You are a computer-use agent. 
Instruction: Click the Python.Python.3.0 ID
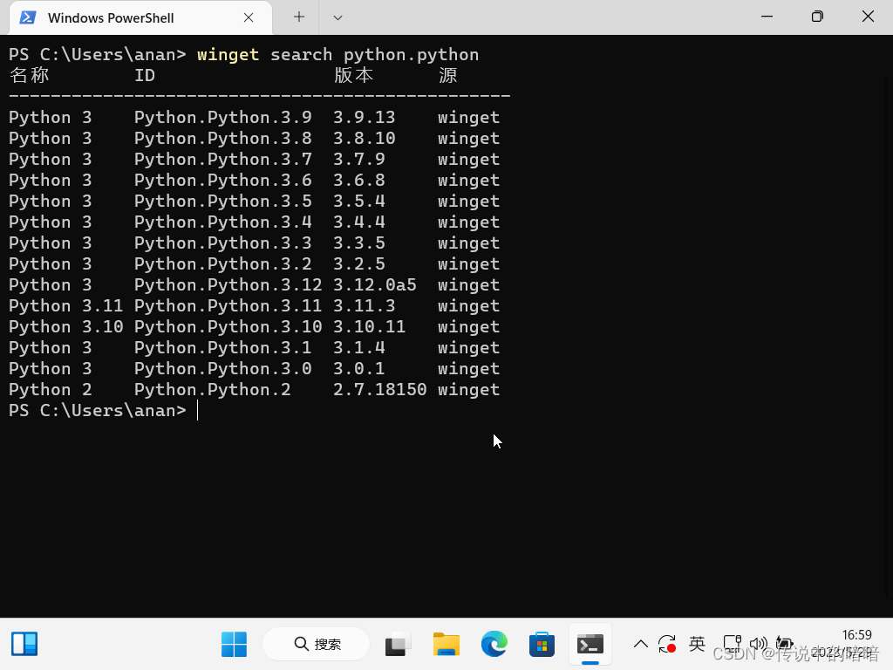[x=222, y=369]
